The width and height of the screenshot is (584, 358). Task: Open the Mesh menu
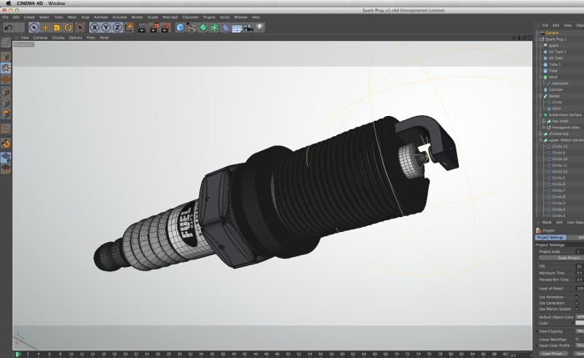72,18
